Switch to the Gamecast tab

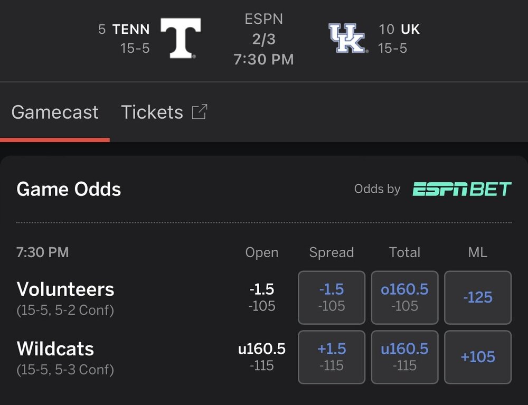point(55,112)
